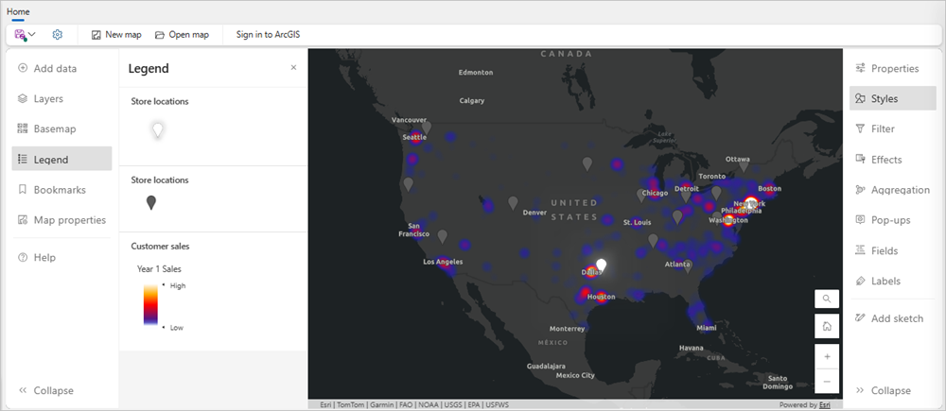Click the Customer sales legend heading
Screen dimensions: 946x411
[160, 246]
